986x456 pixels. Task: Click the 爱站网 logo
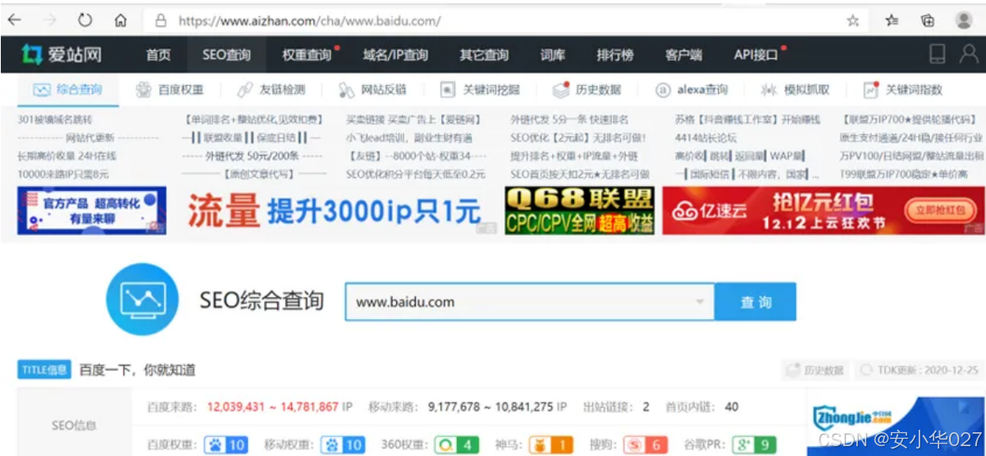(61, 55)
